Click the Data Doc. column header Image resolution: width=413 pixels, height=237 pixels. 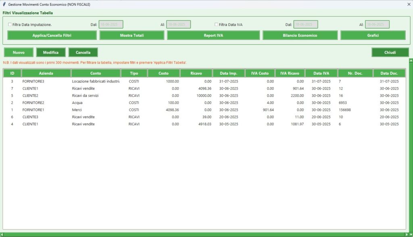pyautogui.click(x=389, y=73)
